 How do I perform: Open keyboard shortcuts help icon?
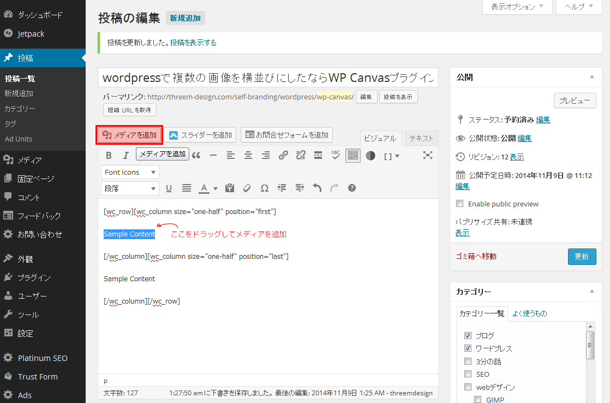352,188
